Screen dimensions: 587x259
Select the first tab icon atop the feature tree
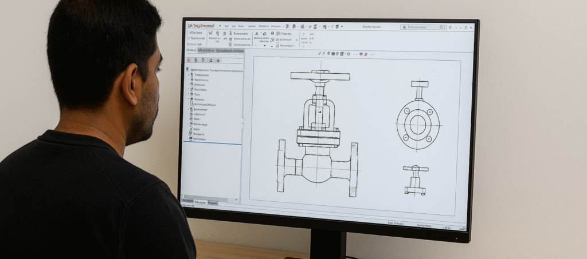[188, 59]
